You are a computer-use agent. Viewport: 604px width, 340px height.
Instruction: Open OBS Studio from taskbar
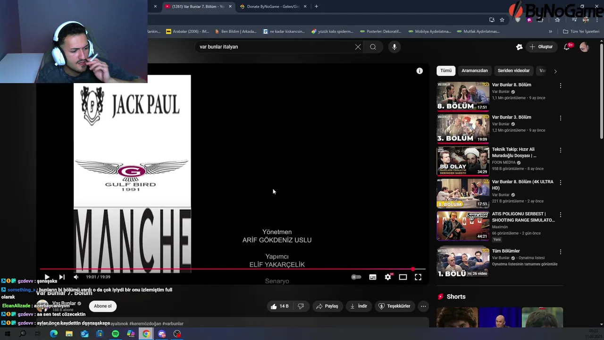(x=177, y=334)
